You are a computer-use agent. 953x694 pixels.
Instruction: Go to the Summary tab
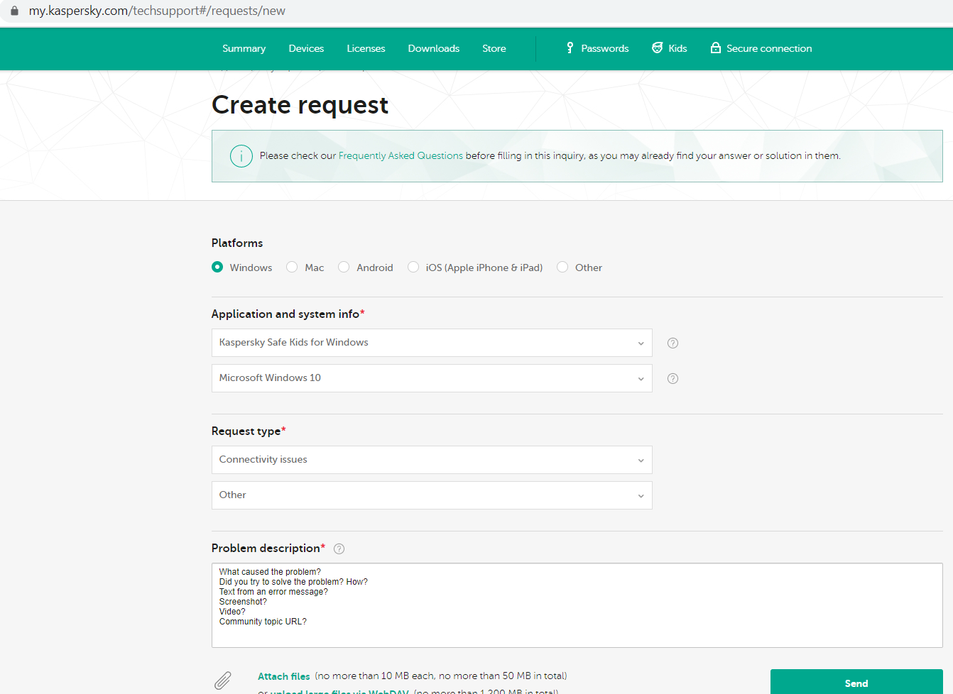point(244,48)
